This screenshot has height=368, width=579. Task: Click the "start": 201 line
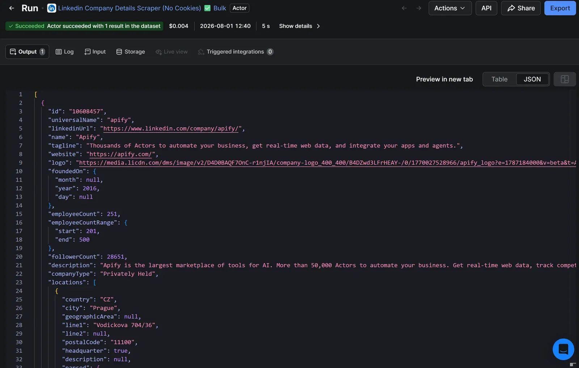click(77, 231)
